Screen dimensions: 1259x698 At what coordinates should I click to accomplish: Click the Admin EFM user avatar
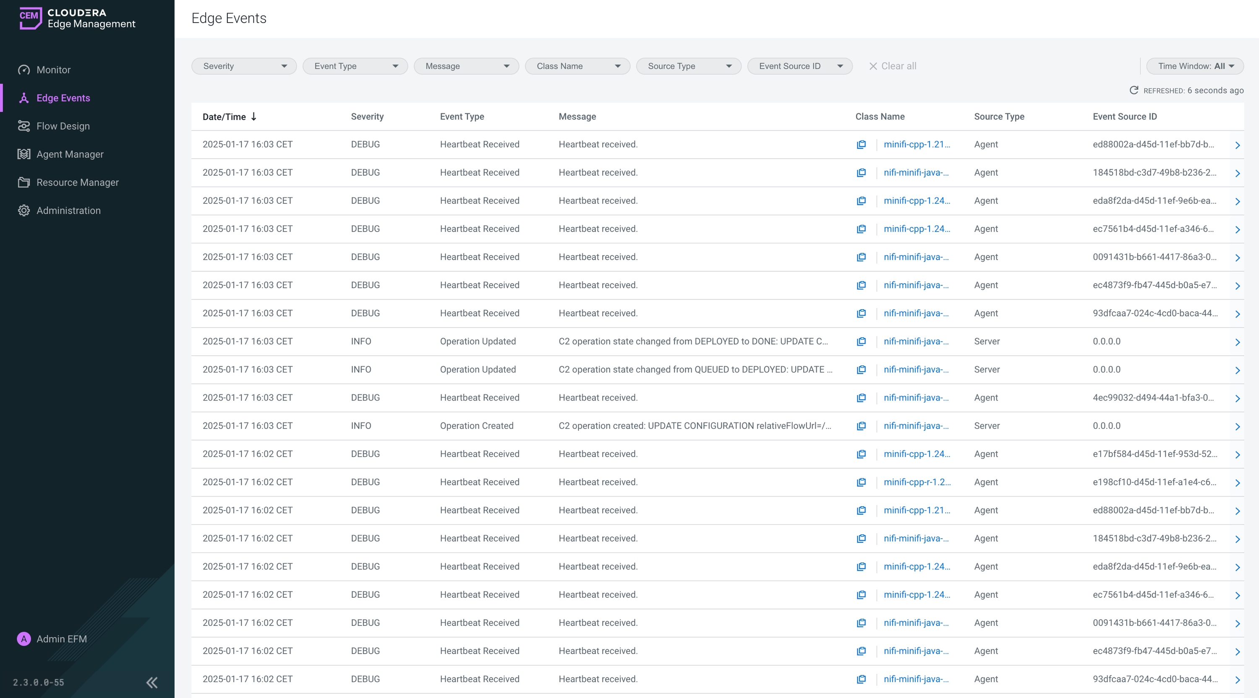point(24,639)
